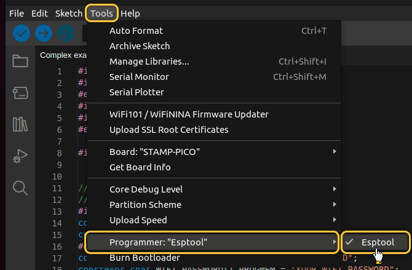
Task: Click Manage Libraries... menu entry
Action: [x=149, y=62]
